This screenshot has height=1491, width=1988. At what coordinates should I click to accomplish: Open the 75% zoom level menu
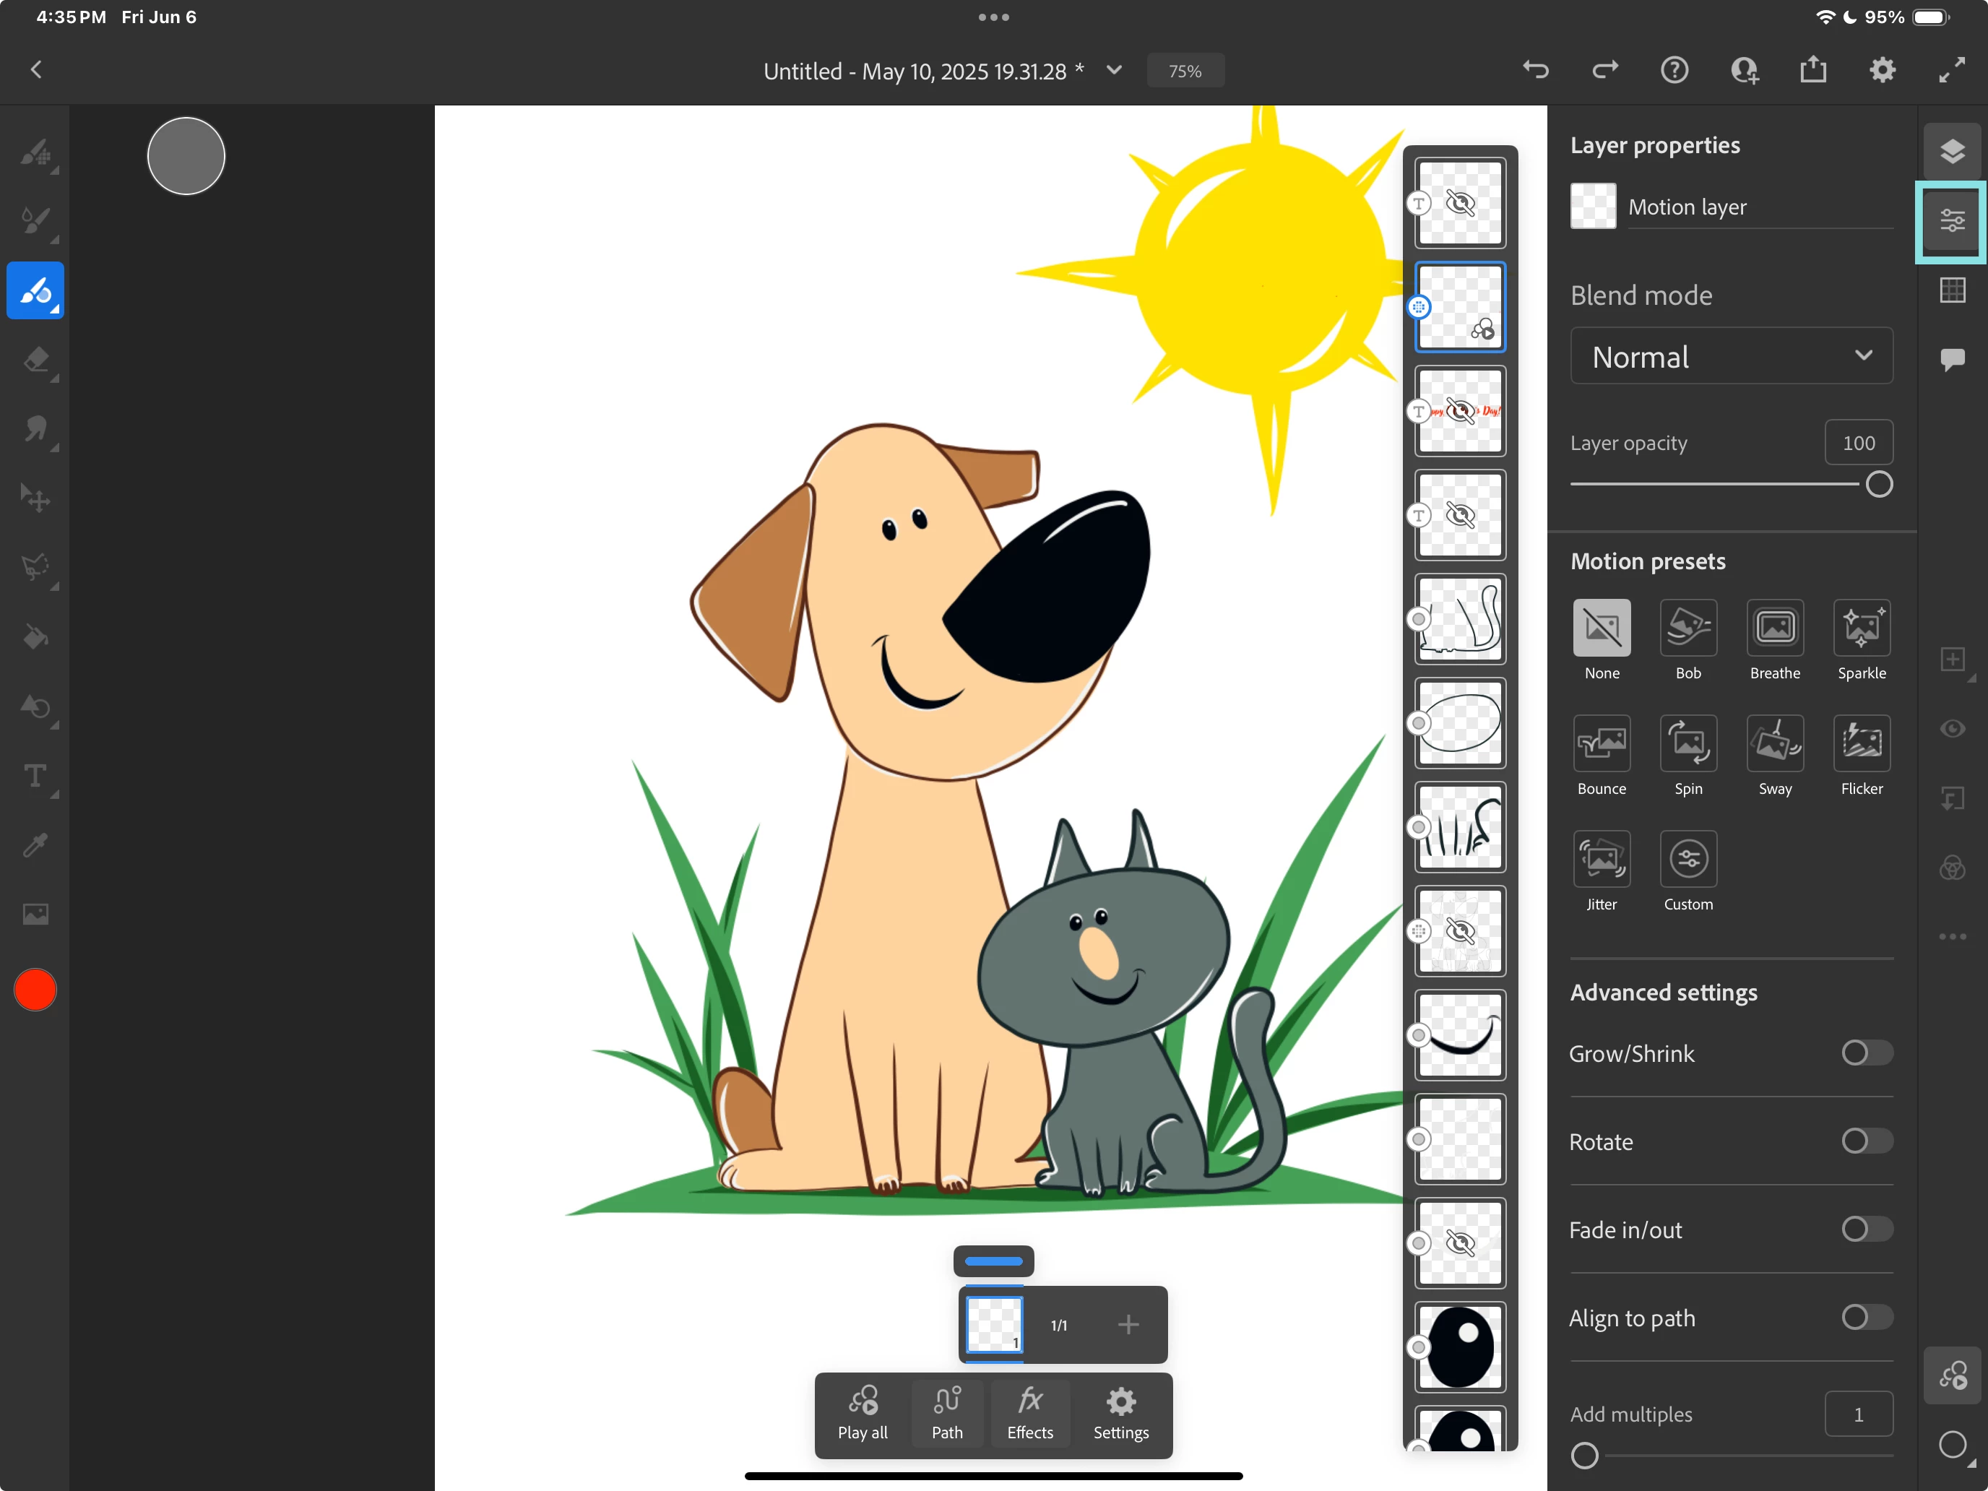coord(1185,71)
